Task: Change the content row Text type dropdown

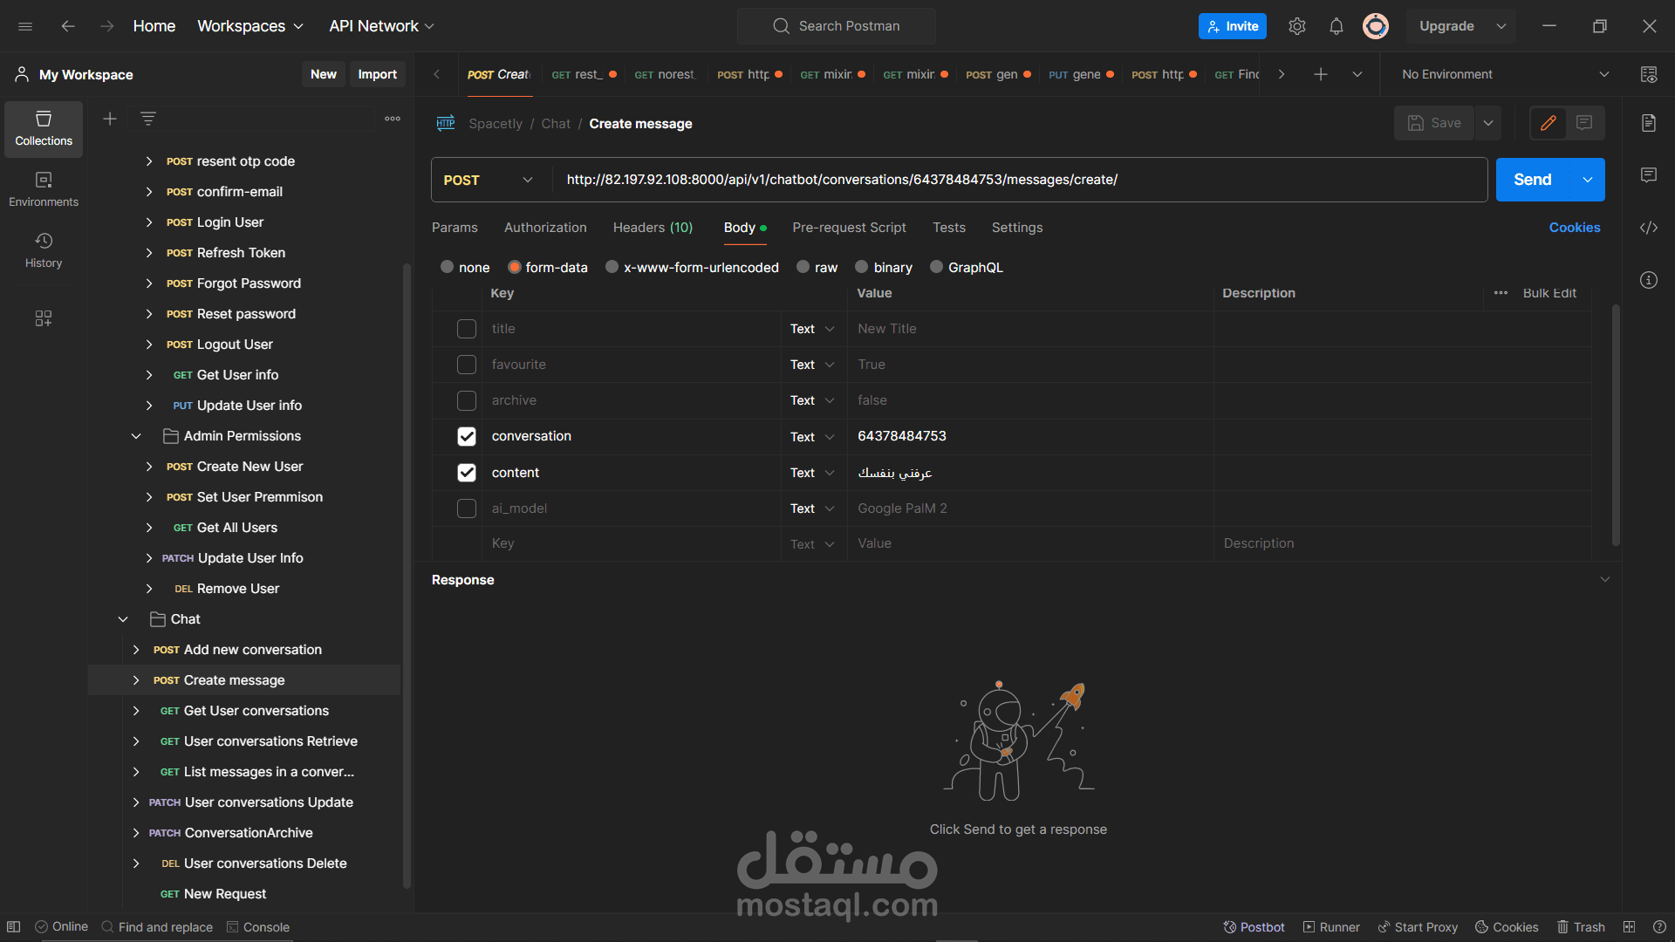Action: pos(813,473)
